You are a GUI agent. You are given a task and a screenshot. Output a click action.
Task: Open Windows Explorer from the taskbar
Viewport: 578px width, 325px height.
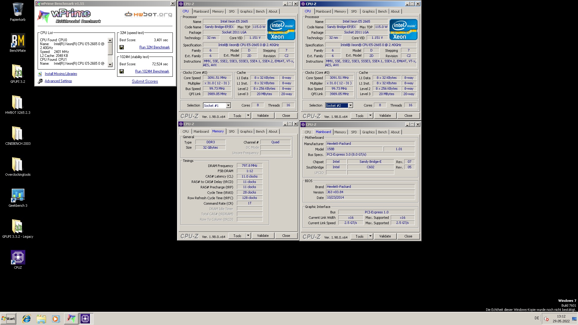41,319
